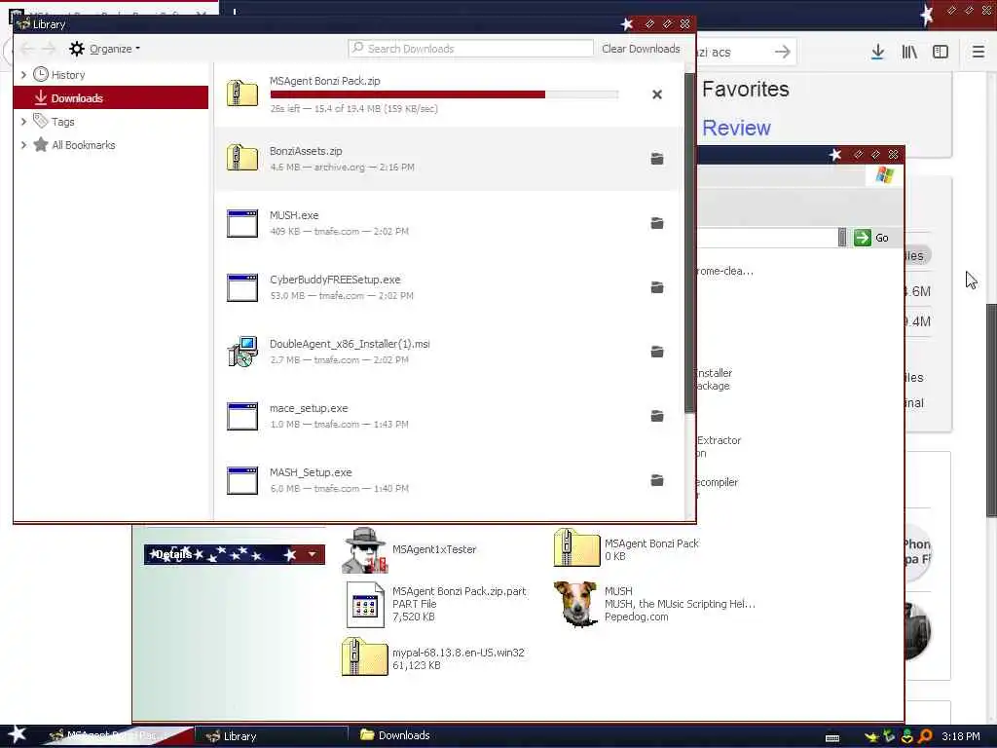
Task: Click the green Go button in Explorer
Action: pyautogui.click(x=871, y=238)
